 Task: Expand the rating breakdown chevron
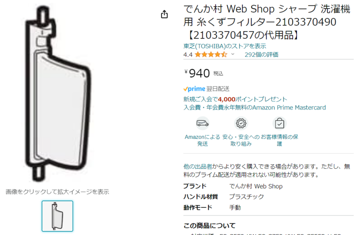tap(233, 54)
